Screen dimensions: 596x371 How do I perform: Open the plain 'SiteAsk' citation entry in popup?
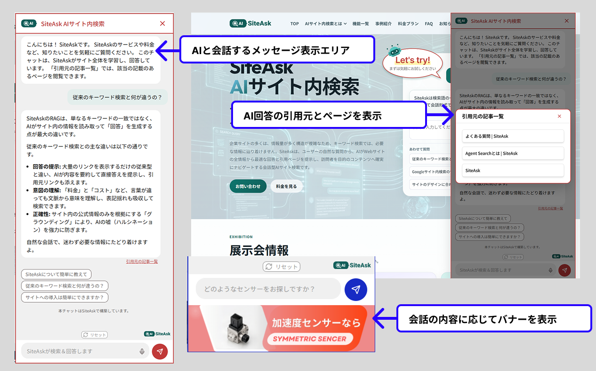(x=513, y=170)
